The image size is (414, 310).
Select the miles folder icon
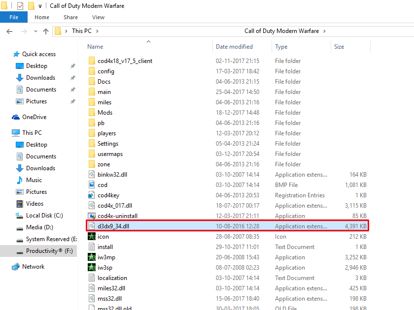pyautogui.click(x=92, y=102)
